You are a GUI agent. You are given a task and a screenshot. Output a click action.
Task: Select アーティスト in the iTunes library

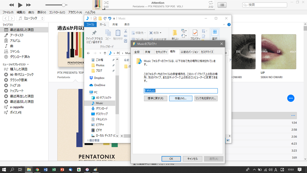point(17,35)
